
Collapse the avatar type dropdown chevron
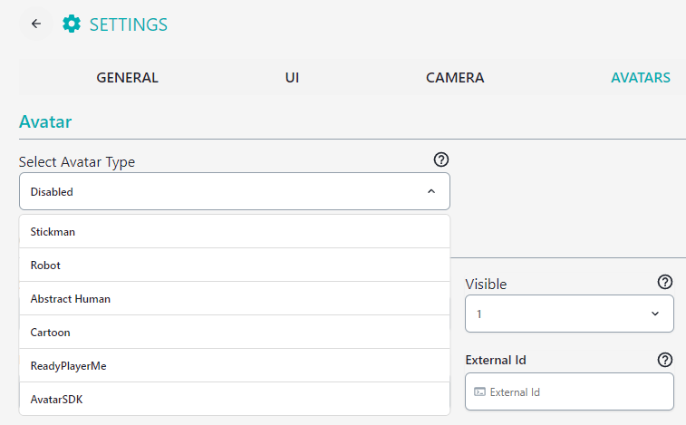(431, 191)
